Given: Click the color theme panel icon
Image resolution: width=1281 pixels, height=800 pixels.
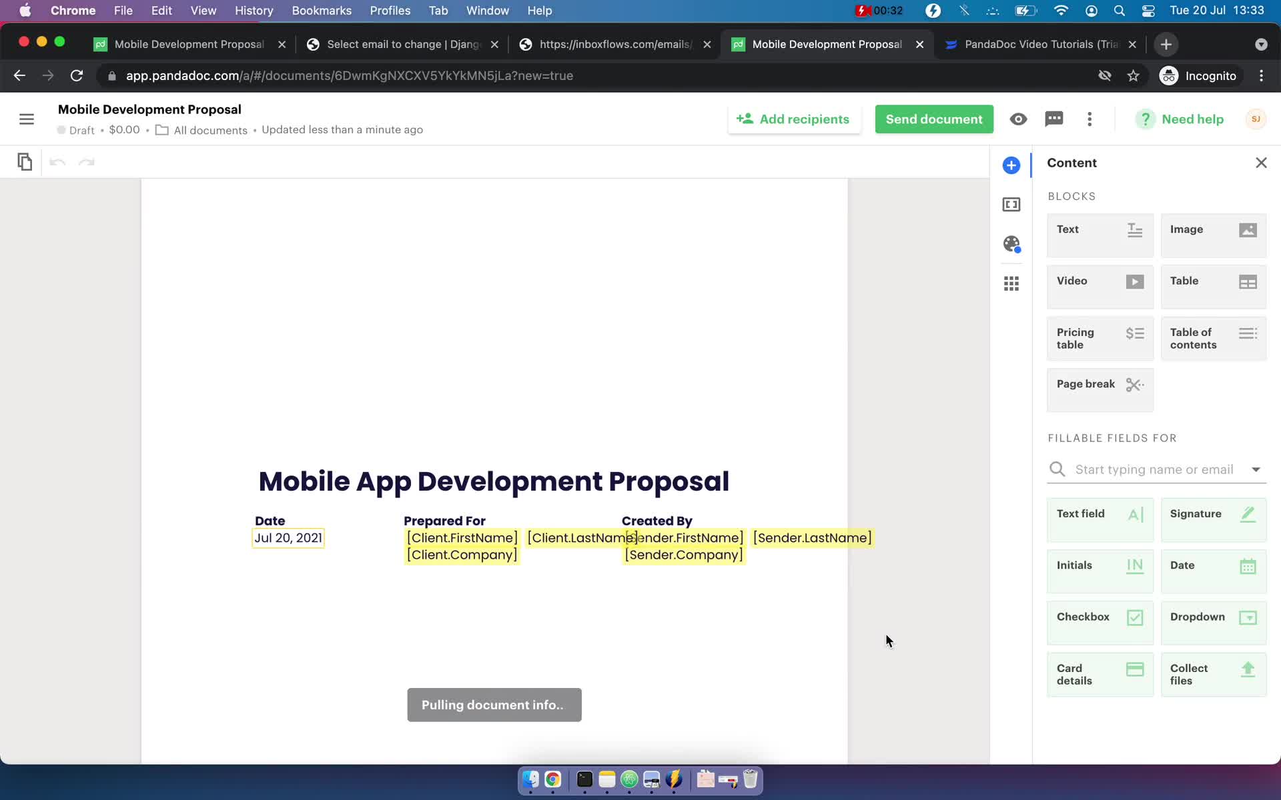Looking at the screenshot, I should pyautogui.click(x=1011, y=243).
